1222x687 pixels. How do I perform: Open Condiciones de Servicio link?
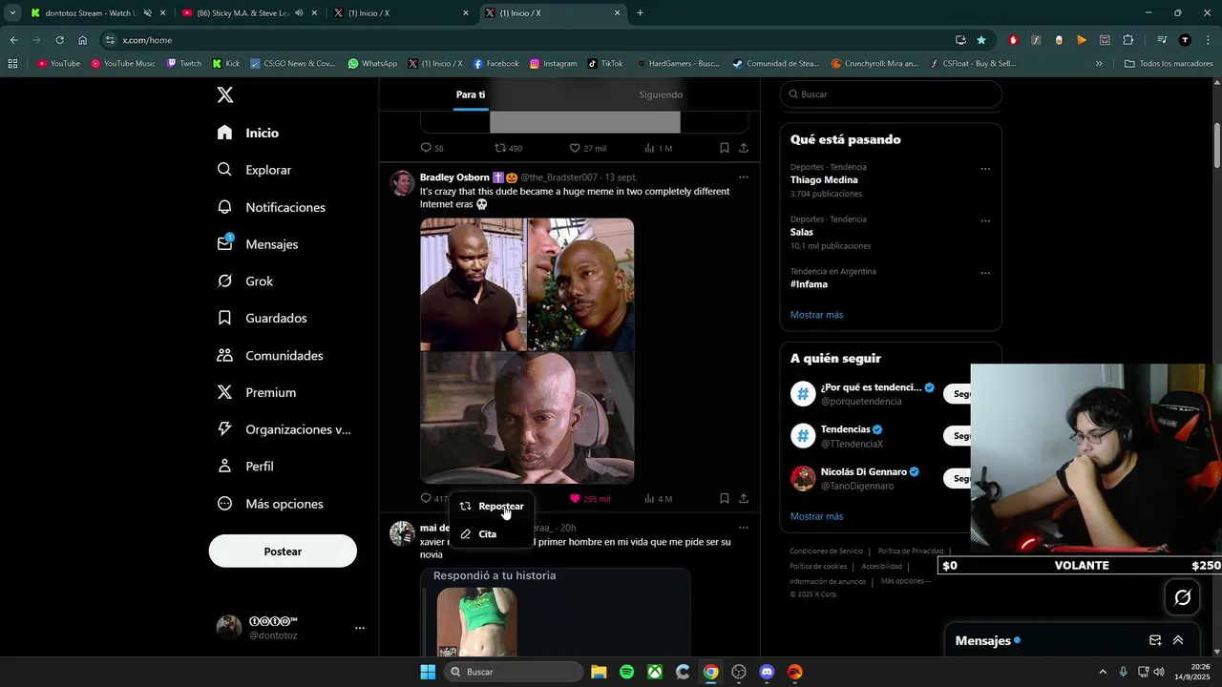826,552
